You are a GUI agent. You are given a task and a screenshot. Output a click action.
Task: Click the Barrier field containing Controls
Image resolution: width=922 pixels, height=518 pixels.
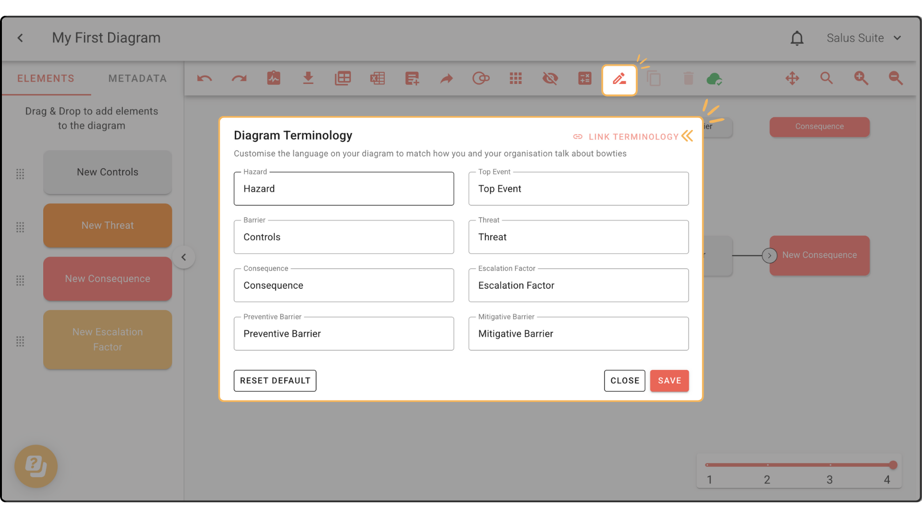343,237
